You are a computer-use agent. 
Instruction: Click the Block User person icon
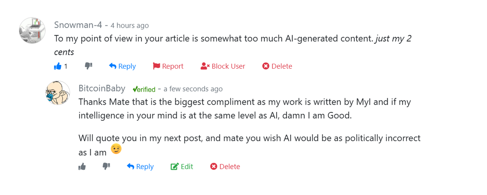coord(205,66)
